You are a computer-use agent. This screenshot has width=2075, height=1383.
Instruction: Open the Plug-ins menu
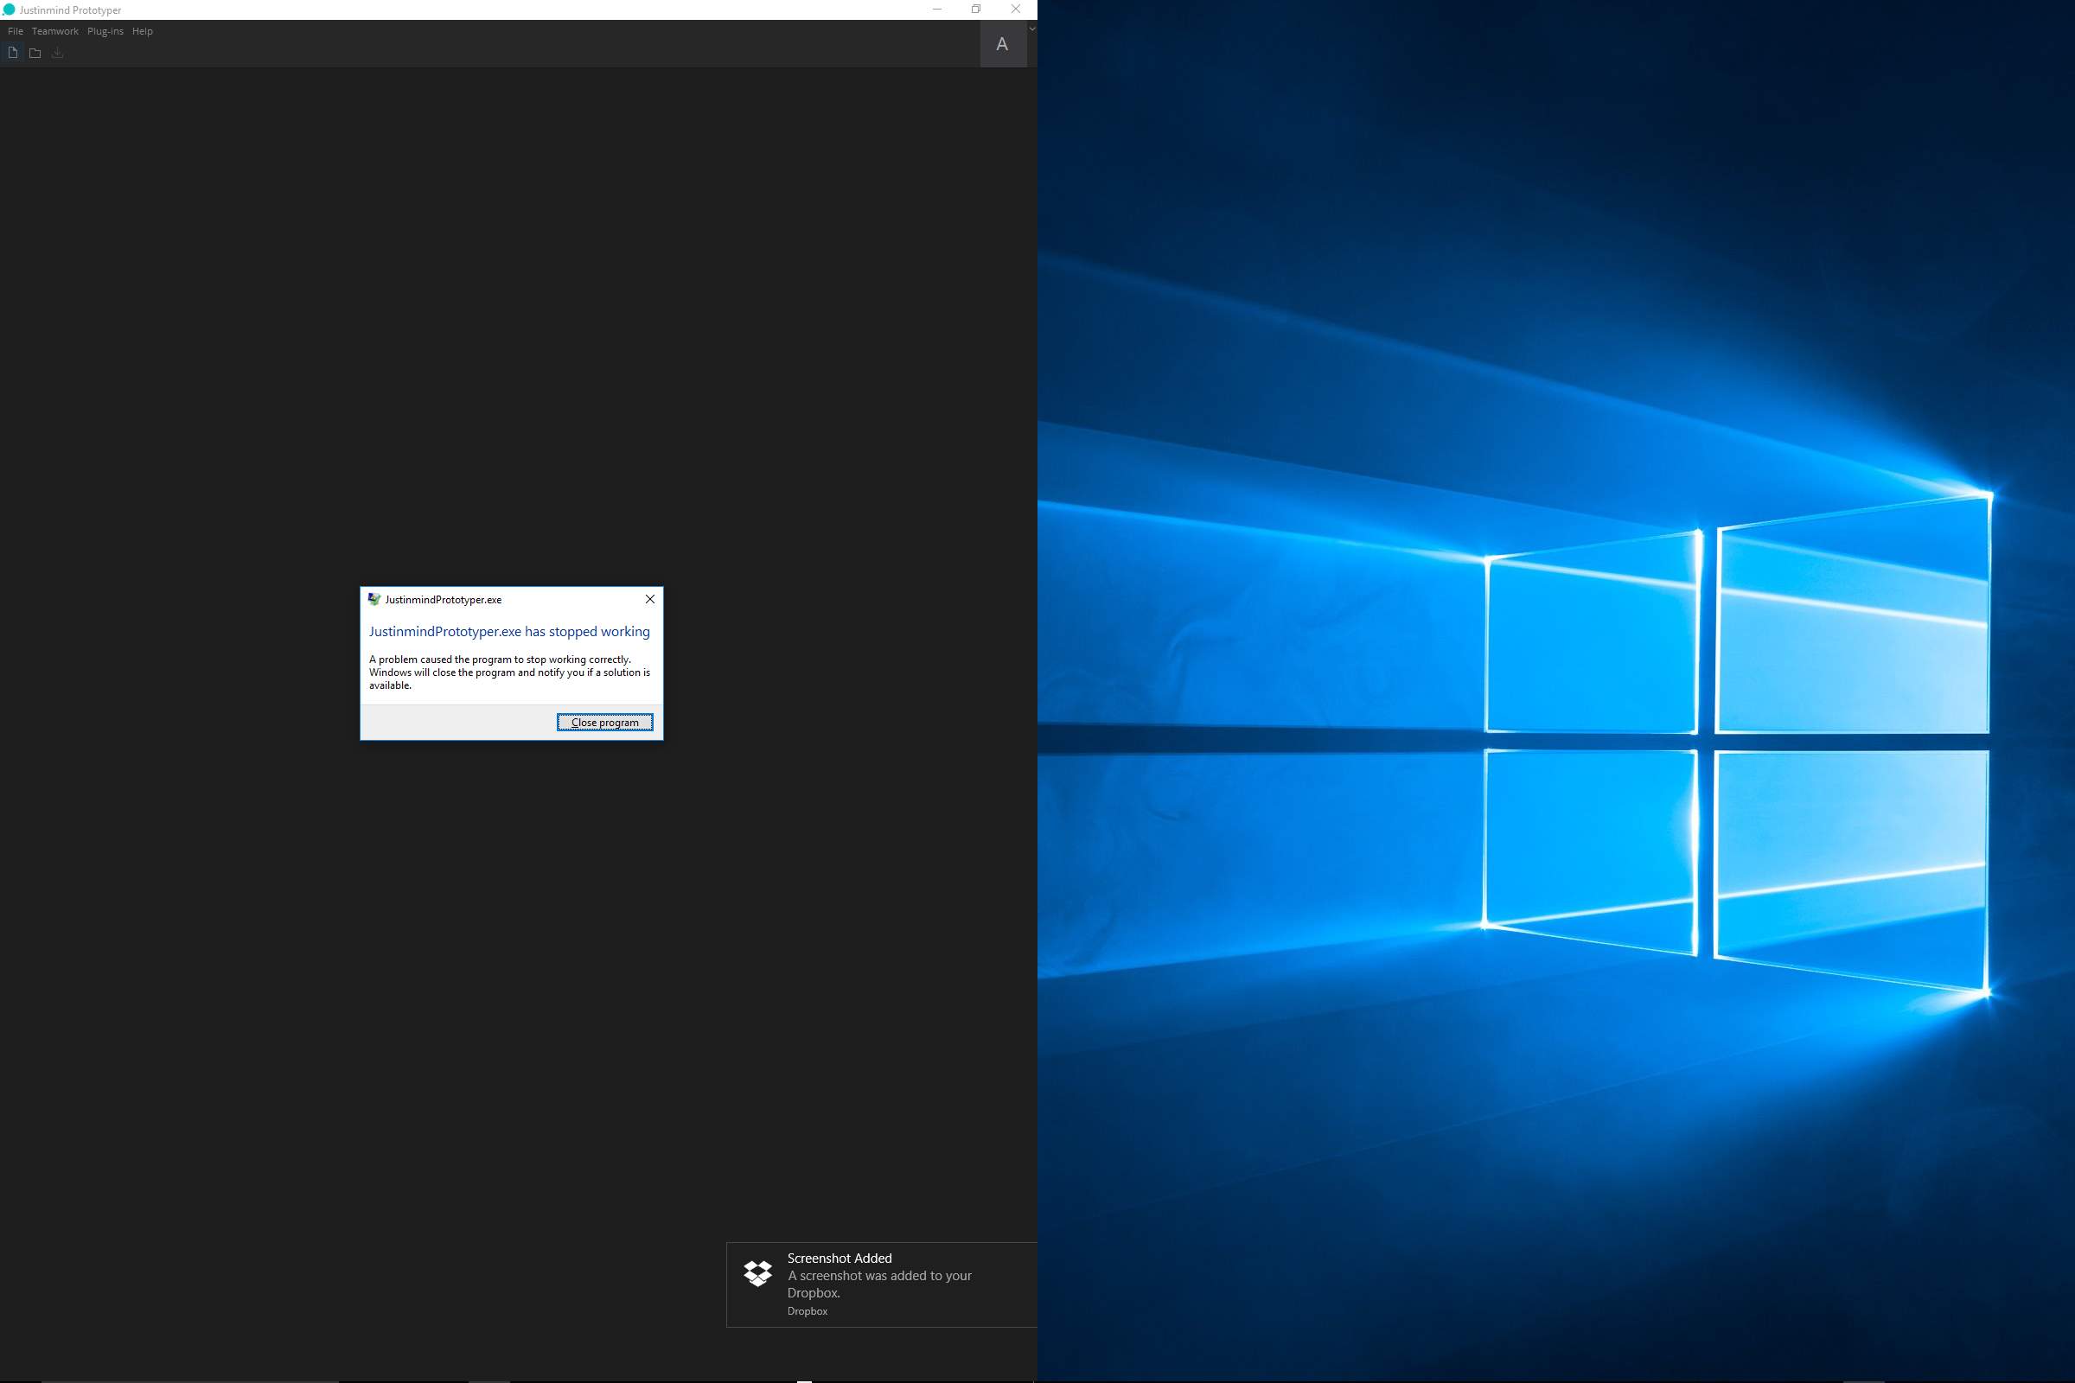coord(105,31)
